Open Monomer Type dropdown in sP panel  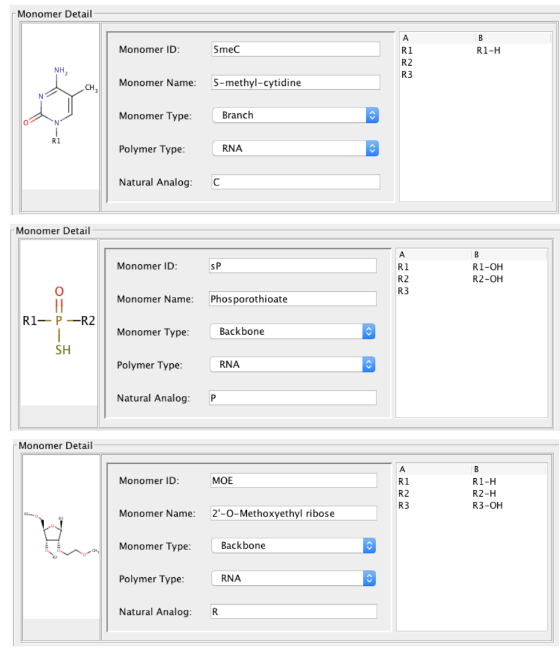pyautogui.click(x=293, y=331)
